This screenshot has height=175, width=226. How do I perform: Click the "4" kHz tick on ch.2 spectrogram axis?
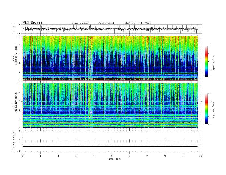coord(20,110)
